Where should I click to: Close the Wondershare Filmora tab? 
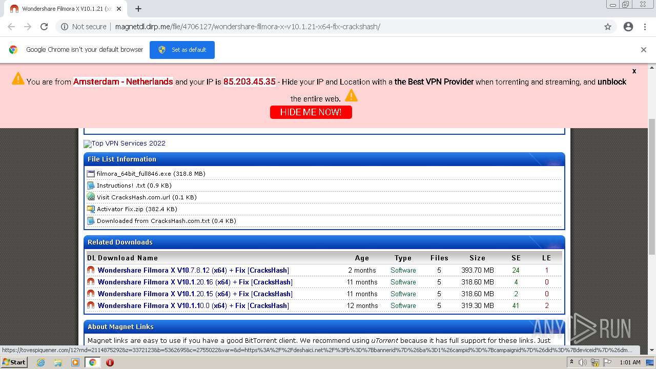point(119,9)
